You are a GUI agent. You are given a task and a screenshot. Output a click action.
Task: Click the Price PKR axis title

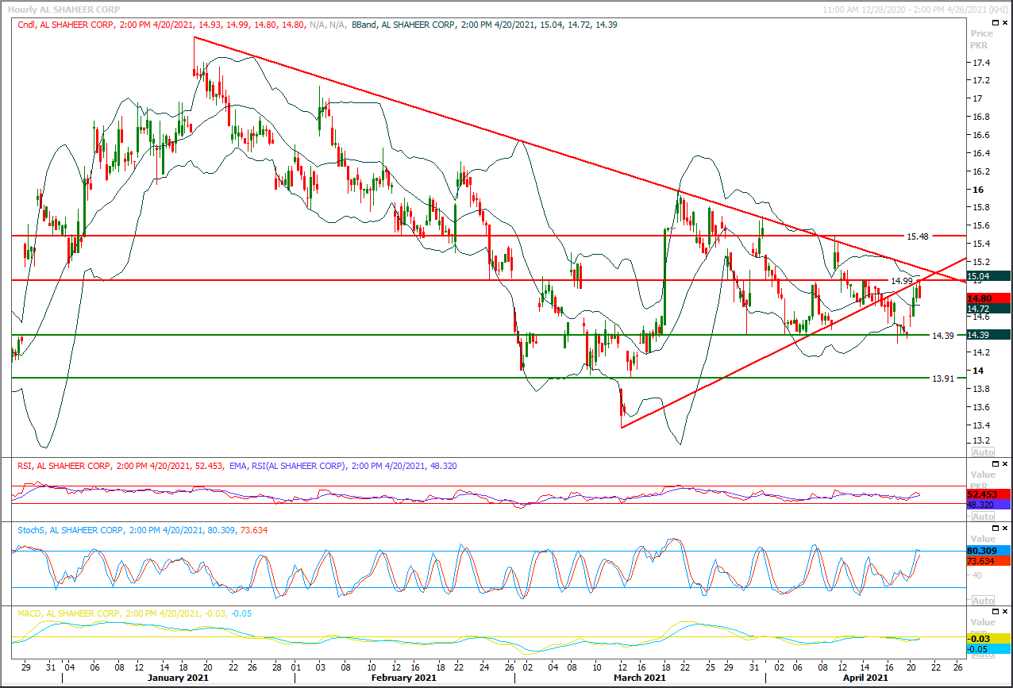[982, 39]
